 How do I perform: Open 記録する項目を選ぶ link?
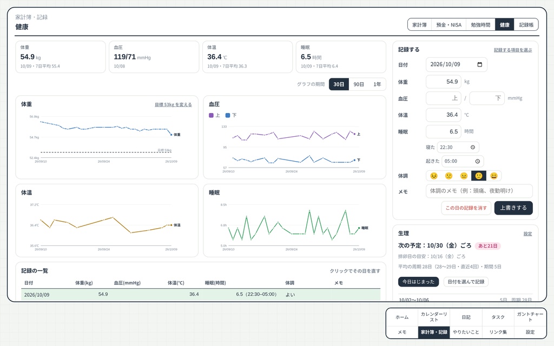click(513, 50)
